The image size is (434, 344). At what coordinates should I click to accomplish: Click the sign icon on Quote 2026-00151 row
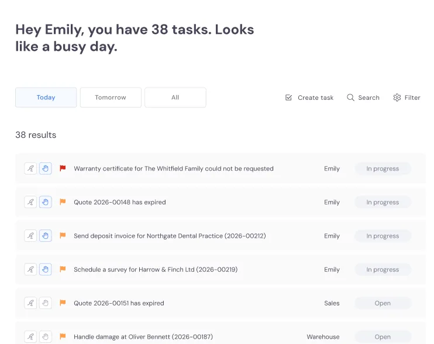pos(30,303)
